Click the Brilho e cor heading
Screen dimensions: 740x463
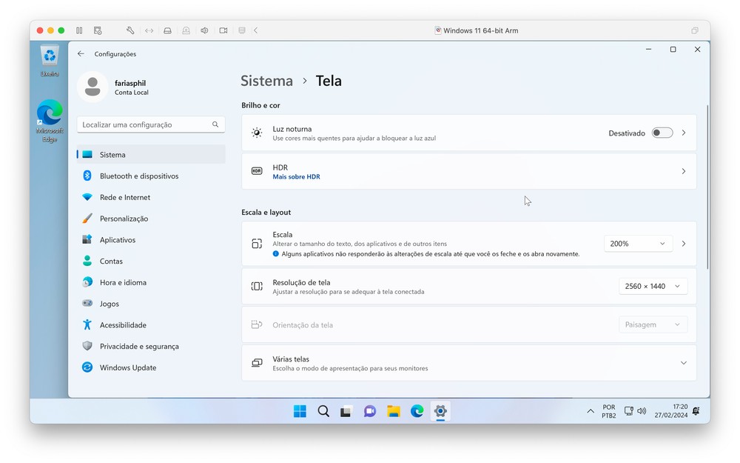pyautogui.click(x=260, y=105)
